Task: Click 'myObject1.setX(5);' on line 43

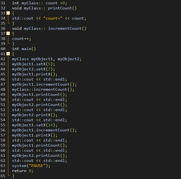Action: [x=33, y=64]
